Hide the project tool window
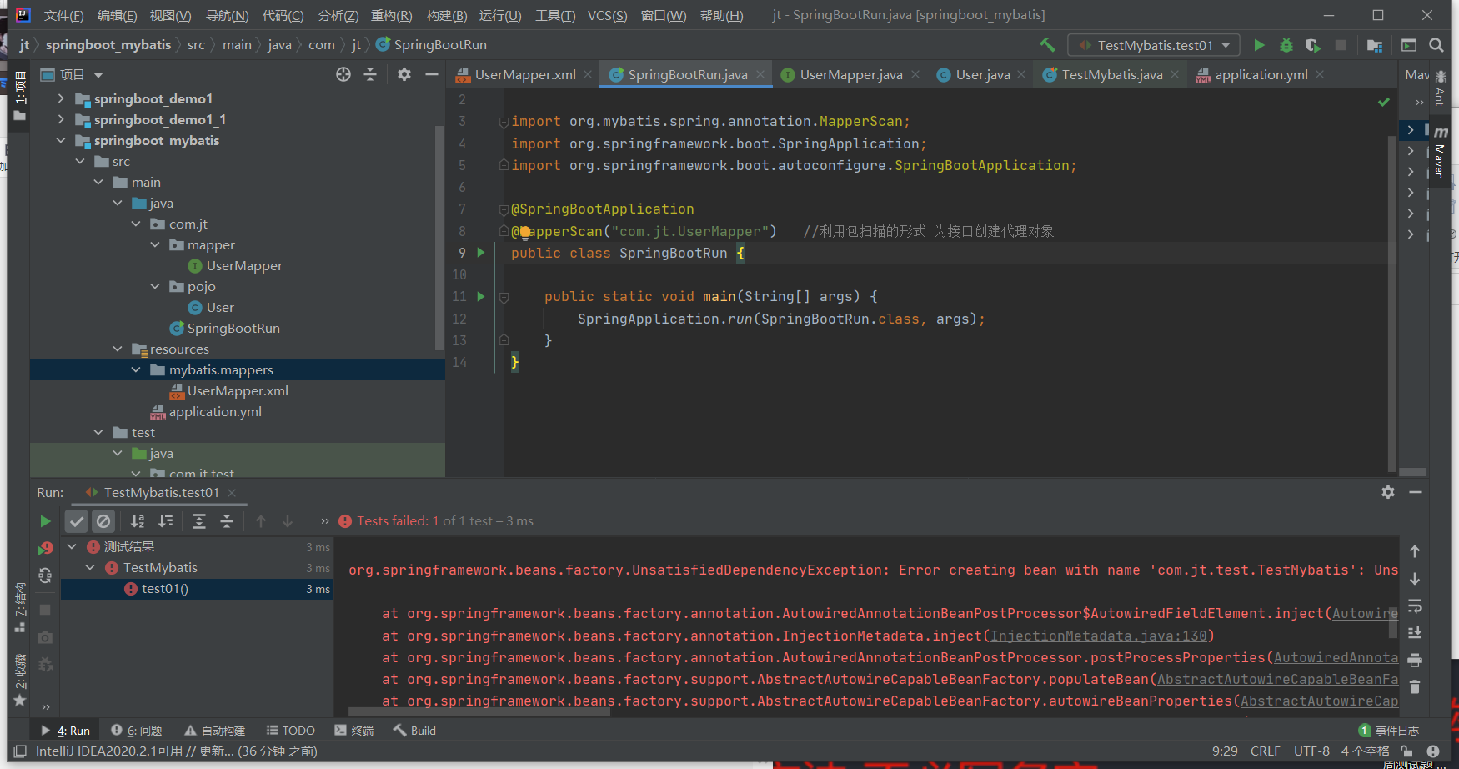 pos(431,75)
